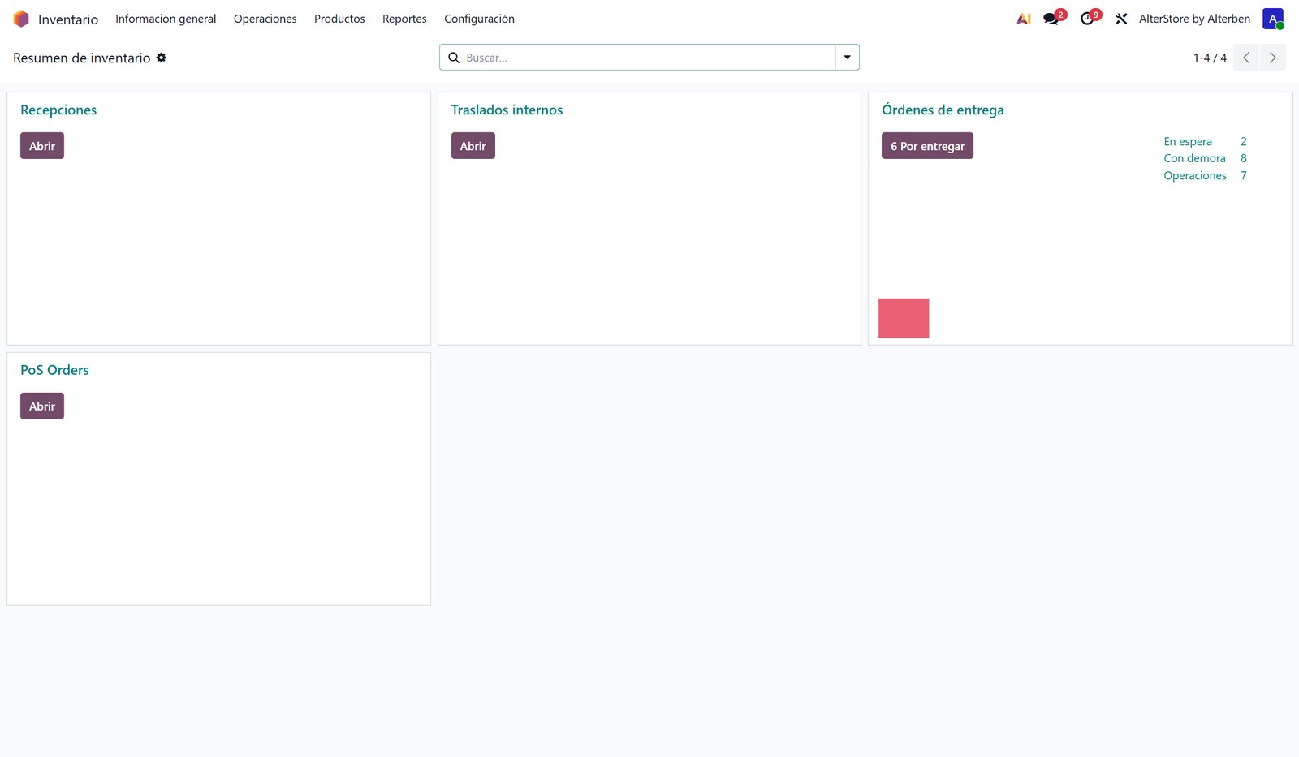
Task: Open the Productos menu
Action: tap(339, 19)
